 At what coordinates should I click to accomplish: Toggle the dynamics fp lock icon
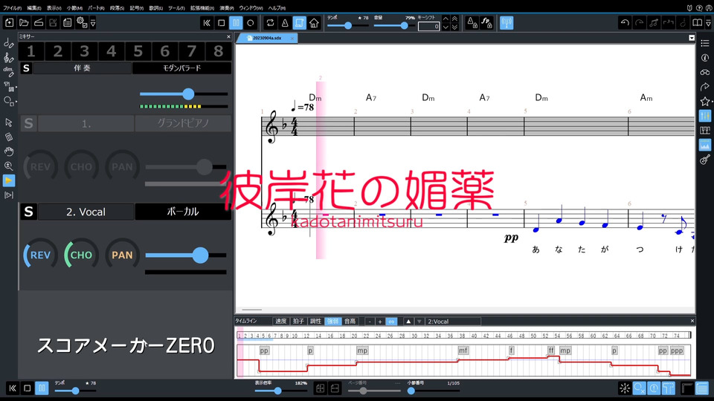(x=486, y=22)
